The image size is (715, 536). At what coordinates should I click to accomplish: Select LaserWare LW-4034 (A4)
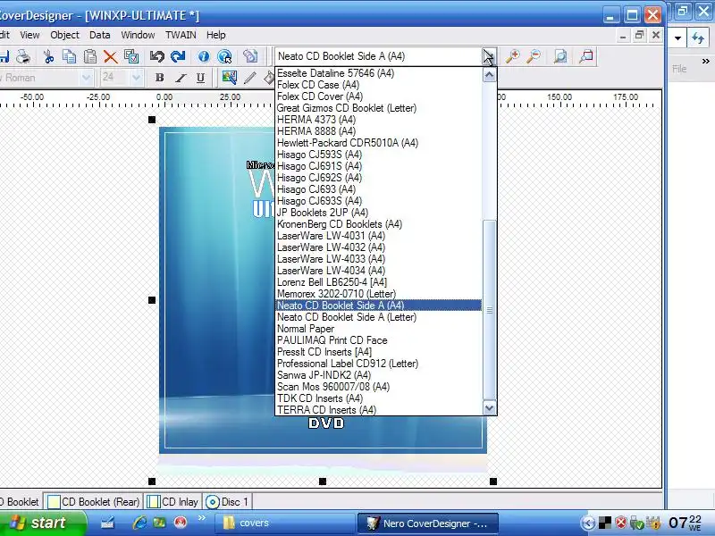(331, 271)
